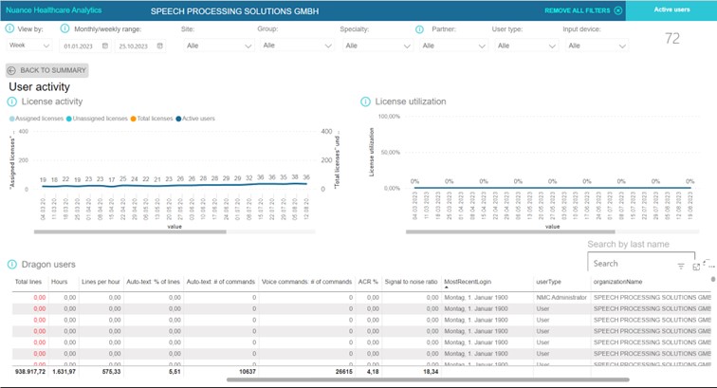
Task: Open the start date calendar picker
Action: pyautogui.click(x=105, y=45)
